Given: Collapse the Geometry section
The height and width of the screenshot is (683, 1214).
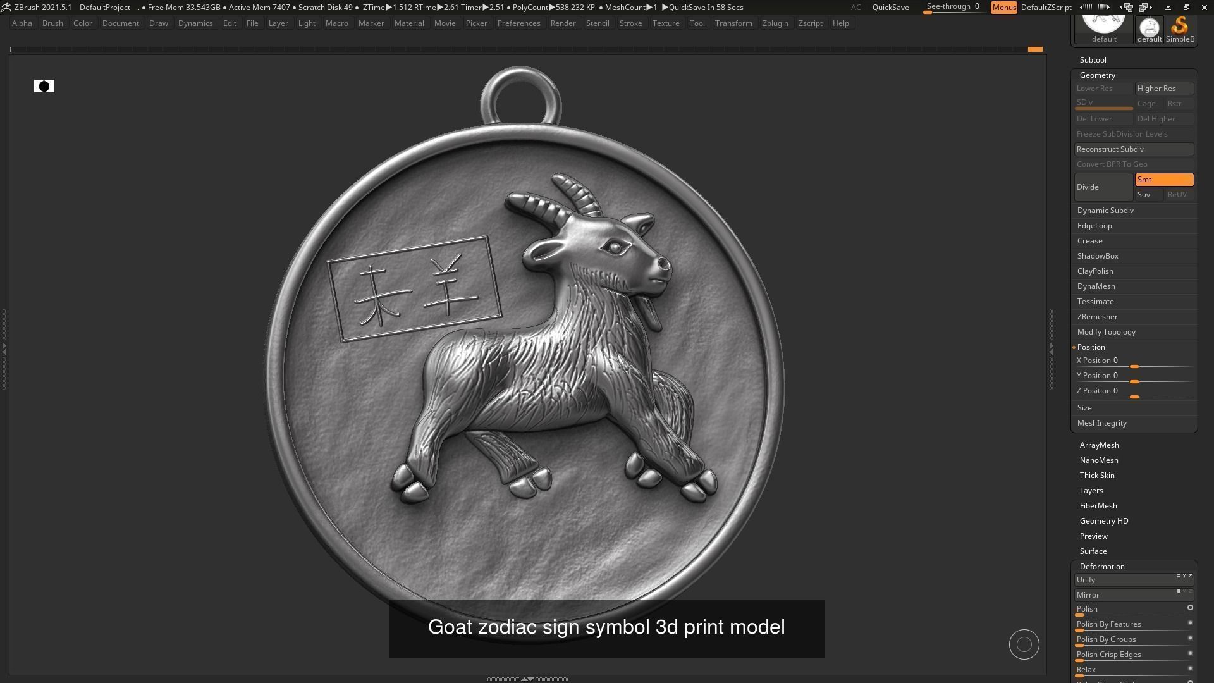Looking at the screenshot, I should pyautogui.click(x=1097, y=75).
